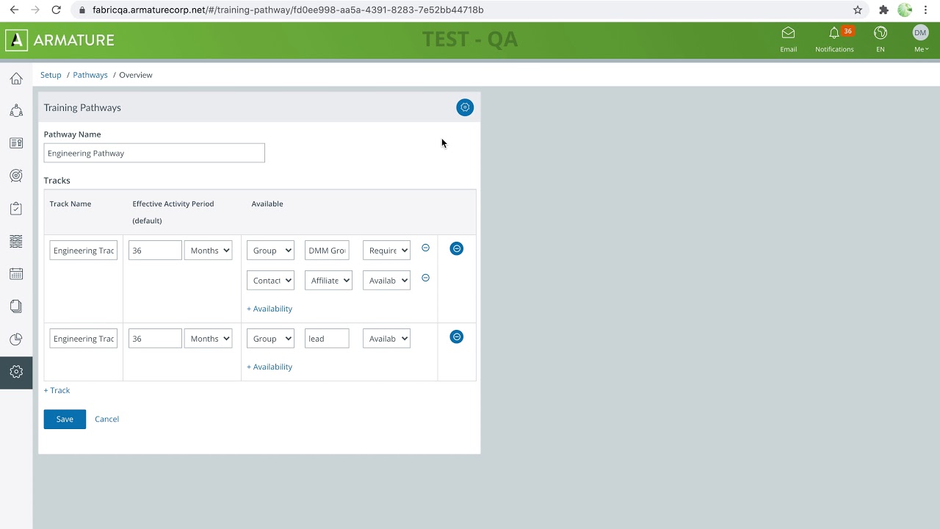Open the ID card sidebar icon

(x=16, y=143)
